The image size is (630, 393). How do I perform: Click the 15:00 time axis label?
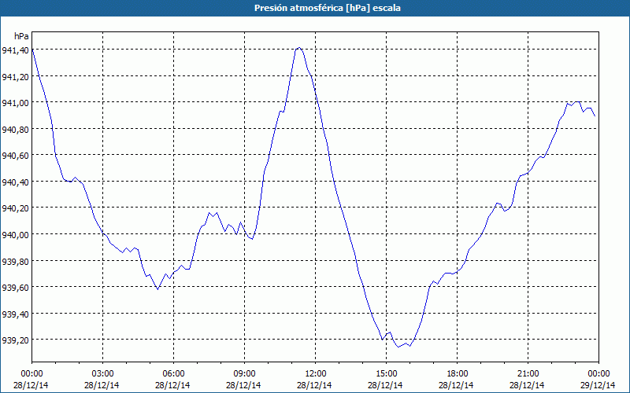point(386,374)
